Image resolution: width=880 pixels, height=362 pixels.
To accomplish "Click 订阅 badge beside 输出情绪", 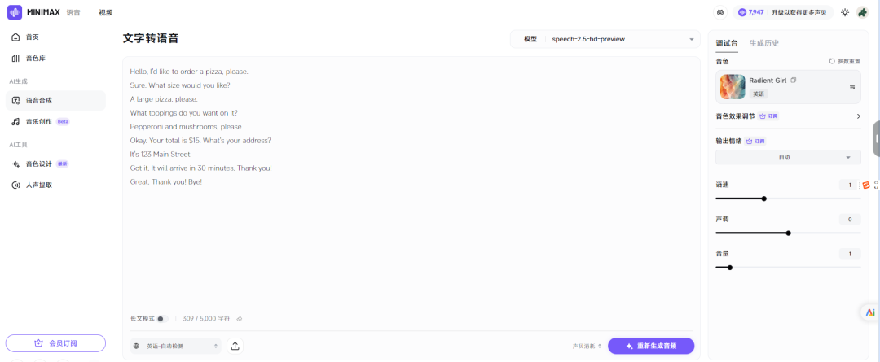I will [755, 142].
